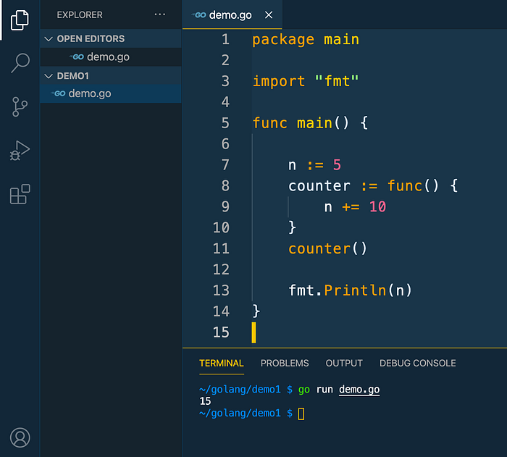Click the DEMO1 folder header label
The width and height of the screenshot is (507, 457).
point(73,76)
